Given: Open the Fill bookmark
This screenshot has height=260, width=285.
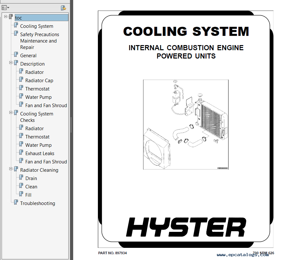Looking at the screenshot, I should click(x=28, y=195).
